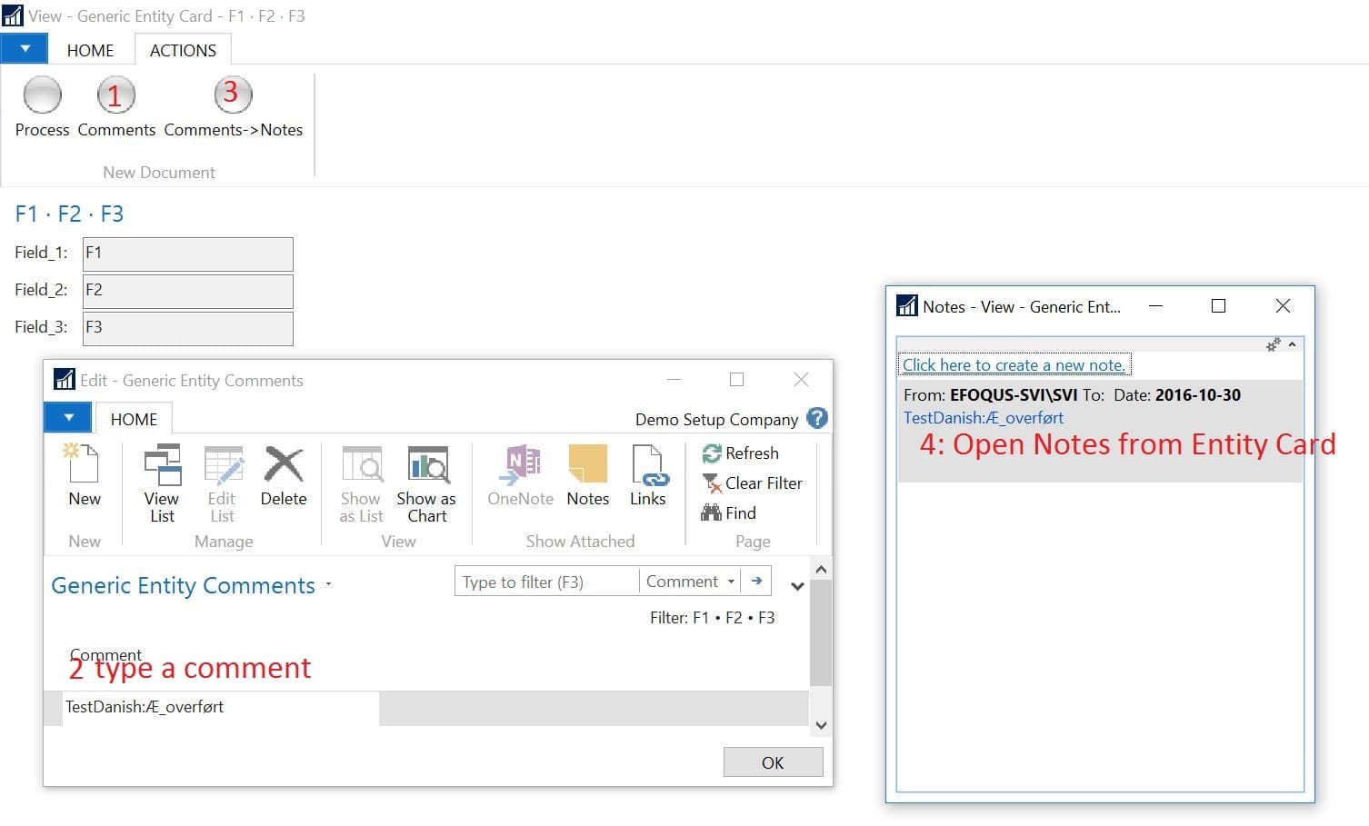Close the Notes window
Screen dimensions: 1369x826
pos(1283,306)
